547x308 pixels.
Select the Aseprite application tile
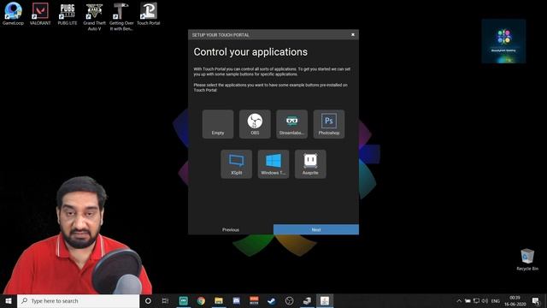(310, 164)
